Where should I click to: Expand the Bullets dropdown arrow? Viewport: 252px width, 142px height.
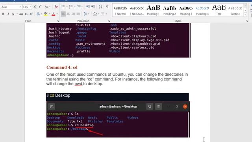(x=67, y=7)
